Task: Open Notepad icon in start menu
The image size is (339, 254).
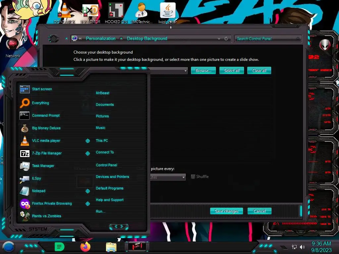Action: click(24, 191)
